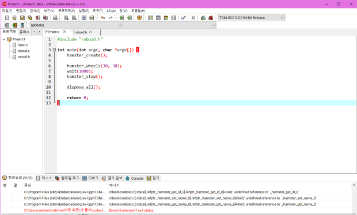The image size is (357, 215).
Task: Click the green left-arrow document icon in top toolbar
Action: coord(130,17)
